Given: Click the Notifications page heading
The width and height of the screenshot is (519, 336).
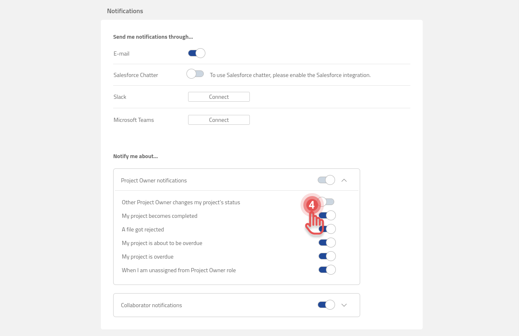Looking at the screenshot, I should point(125,11).
